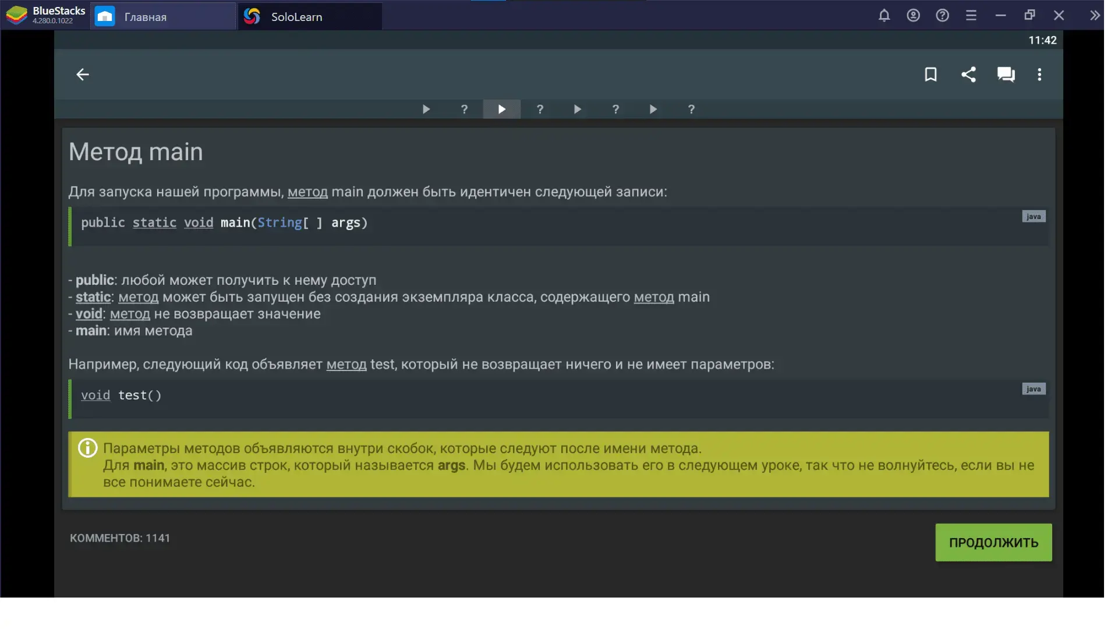1118x629 pixels.
Task: Bookmark this lesson
Action: [x=931, y=75]
